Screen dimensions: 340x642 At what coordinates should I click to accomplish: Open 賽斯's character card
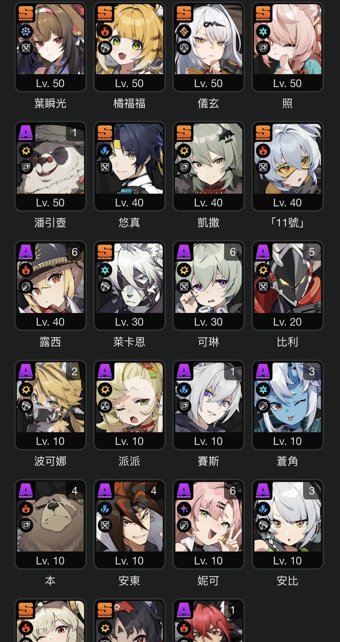[209, 405]
